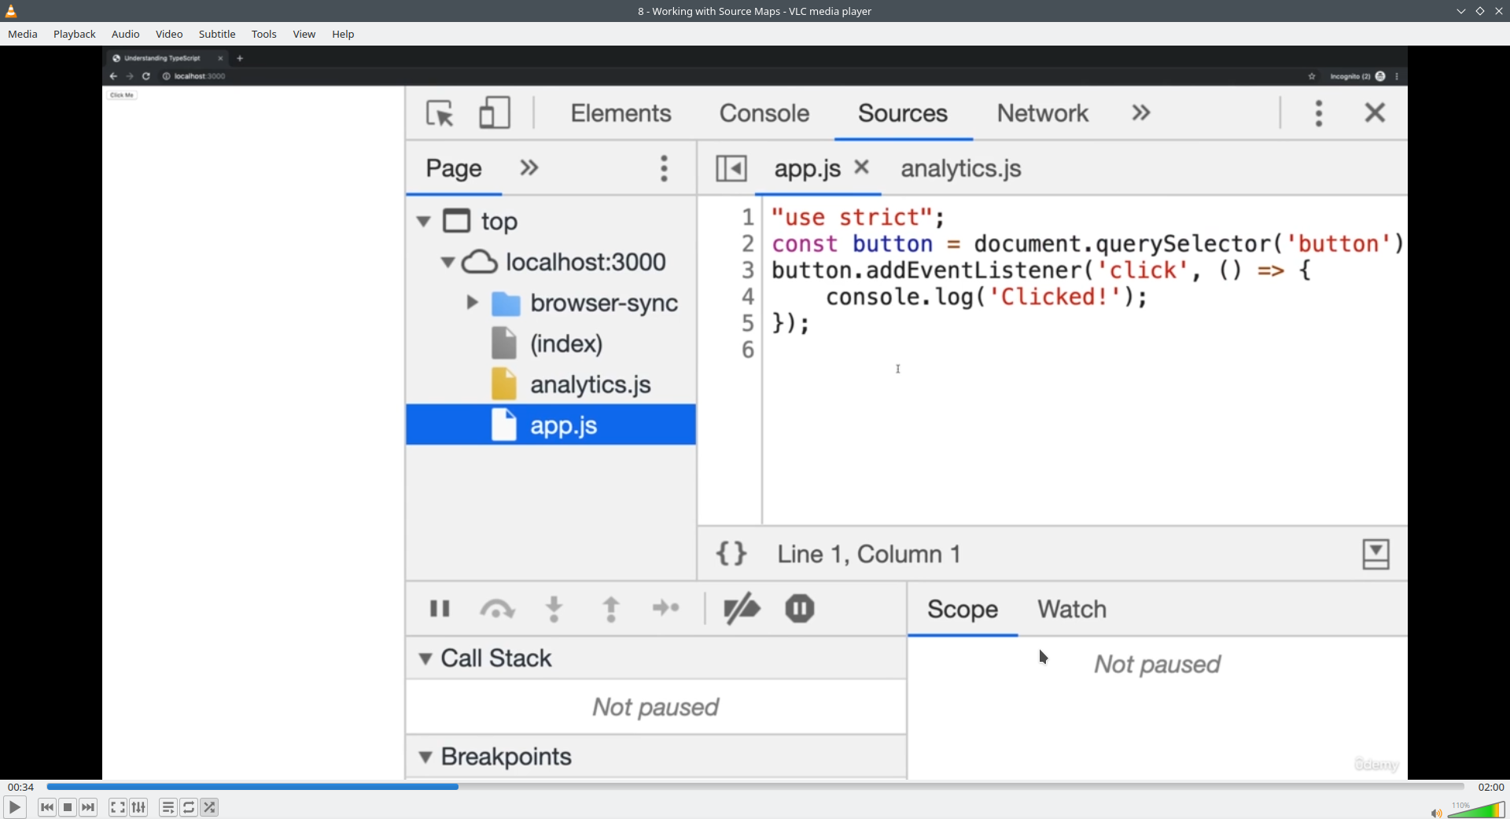The image size is (1510, 819).
Task: Click line 4 in the code editor gutter
Action: point(748,297)
